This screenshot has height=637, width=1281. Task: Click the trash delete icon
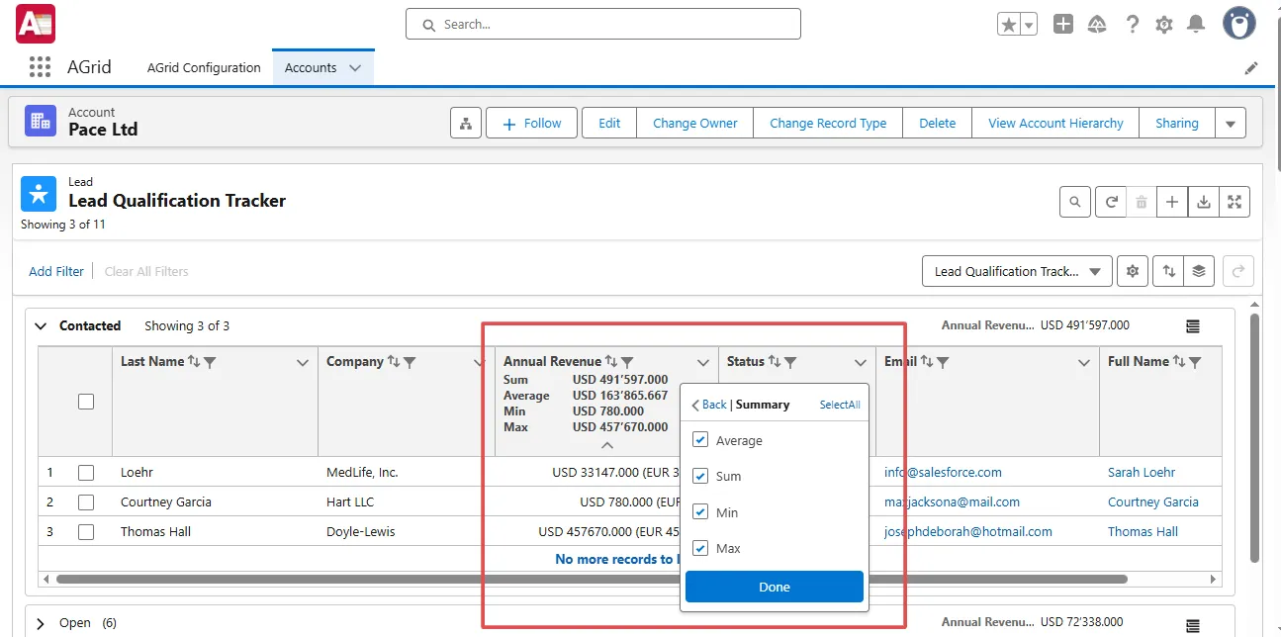[x=1141, y=202]
